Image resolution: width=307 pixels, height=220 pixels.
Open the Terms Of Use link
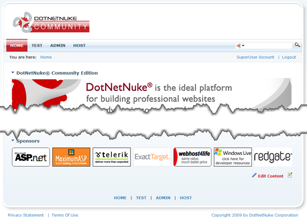65,215
